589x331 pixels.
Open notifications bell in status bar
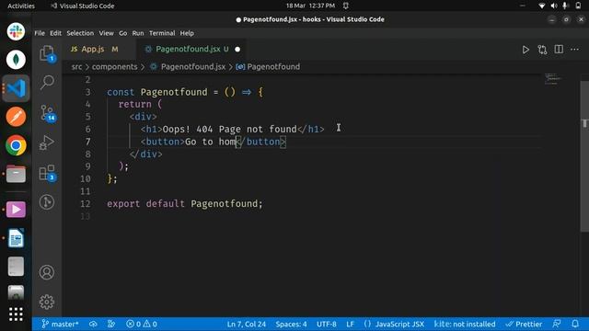pyautogui.click(x=575, y=324)
